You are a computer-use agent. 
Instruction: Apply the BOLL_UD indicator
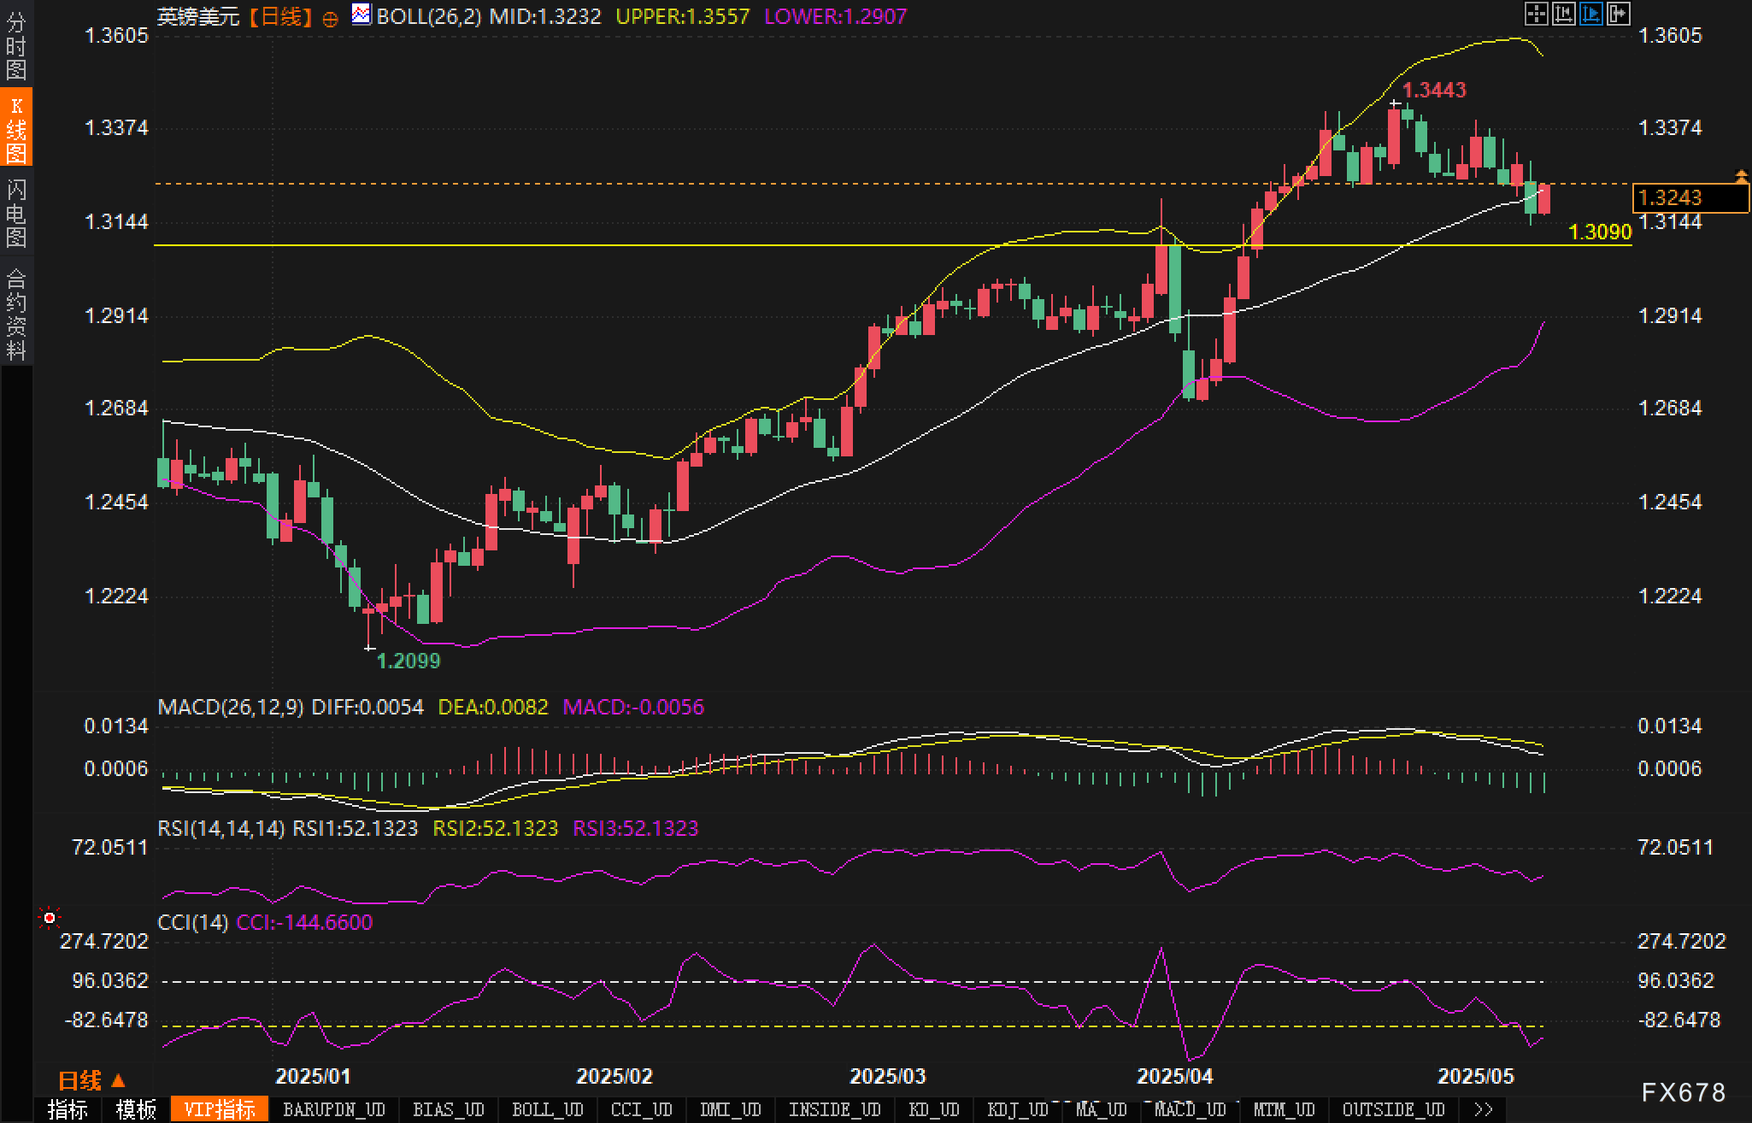pyautogui.click(x=547, y=1109)
